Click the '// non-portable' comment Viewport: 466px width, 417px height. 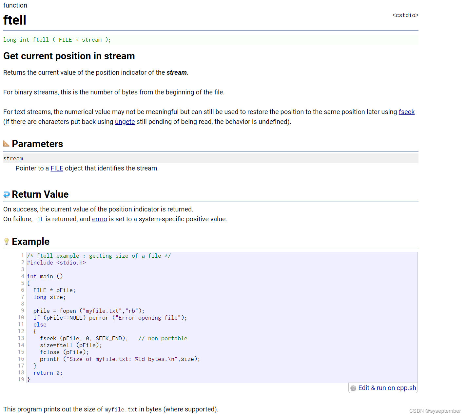click(x=163, y=338)
